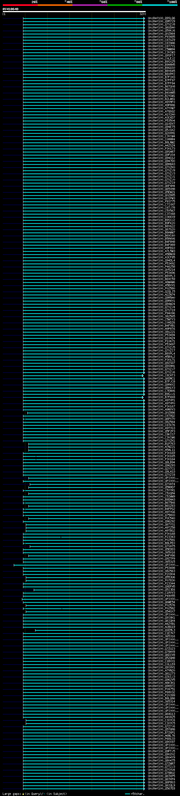Select hit label UniRef100_C8KIS7

(x=161, y=435)
